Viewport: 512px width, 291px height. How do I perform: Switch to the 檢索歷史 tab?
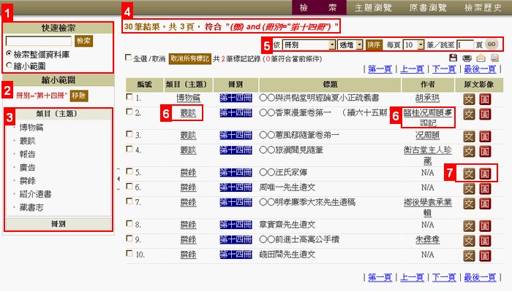(483, 7)
